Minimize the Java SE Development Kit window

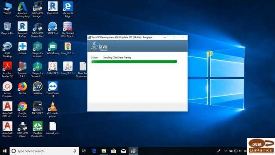pos(165,37)
